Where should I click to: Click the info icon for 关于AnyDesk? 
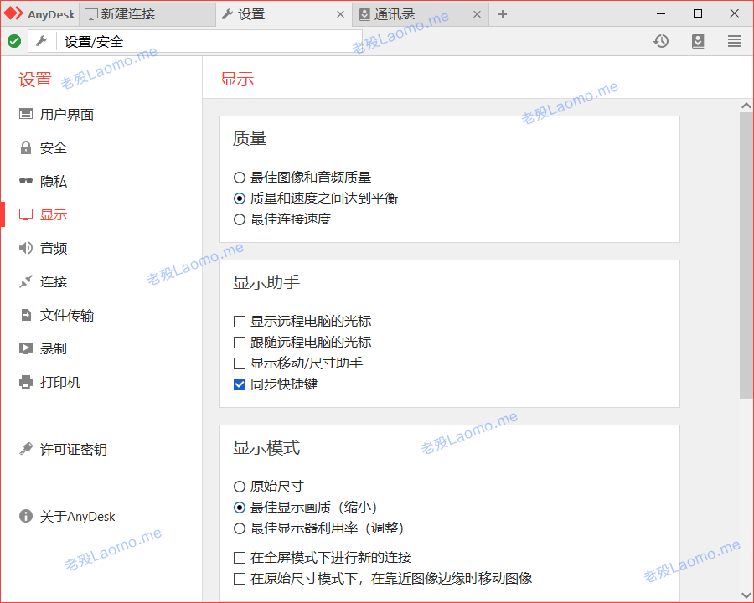[25, 516]
